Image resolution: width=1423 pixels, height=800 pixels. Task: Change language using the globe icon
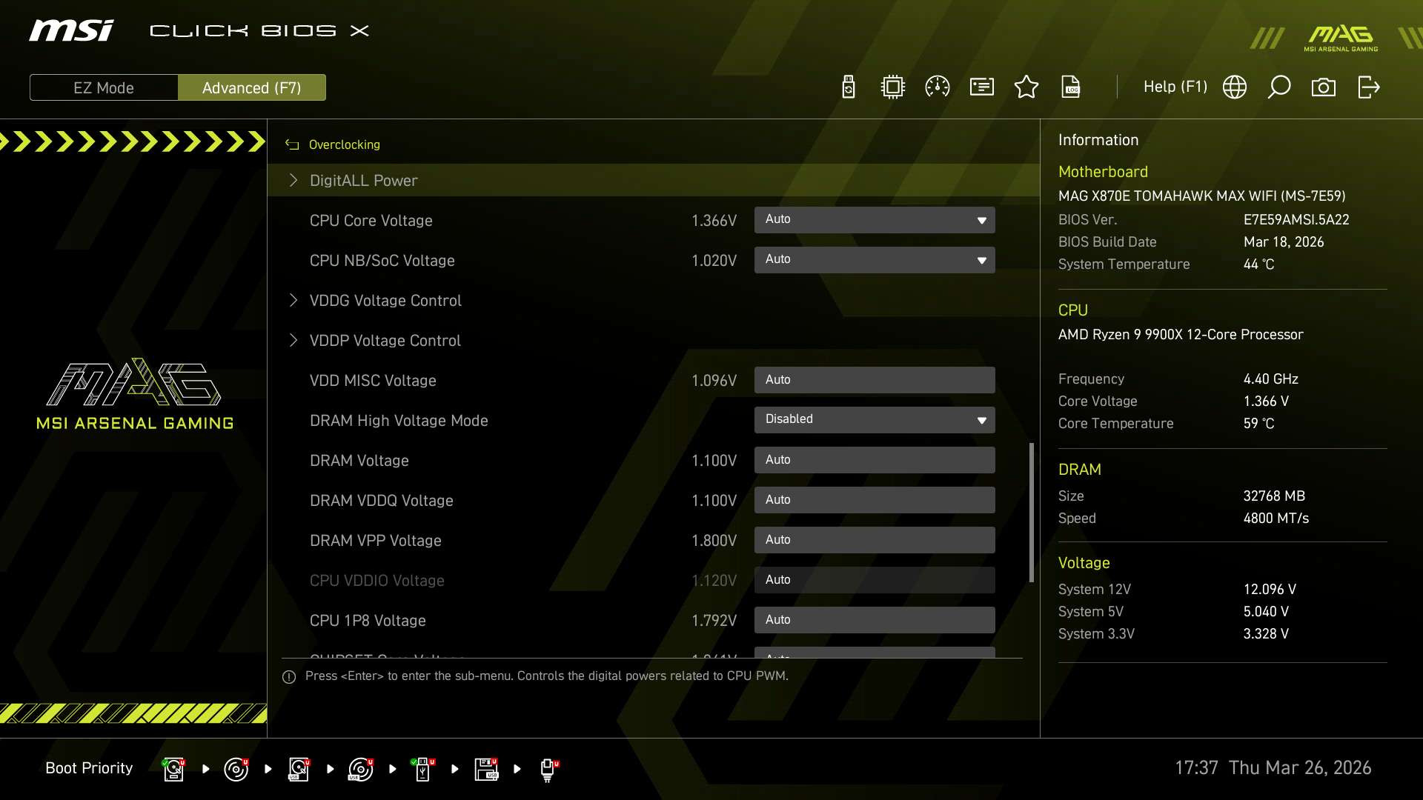coord(1235,87)
